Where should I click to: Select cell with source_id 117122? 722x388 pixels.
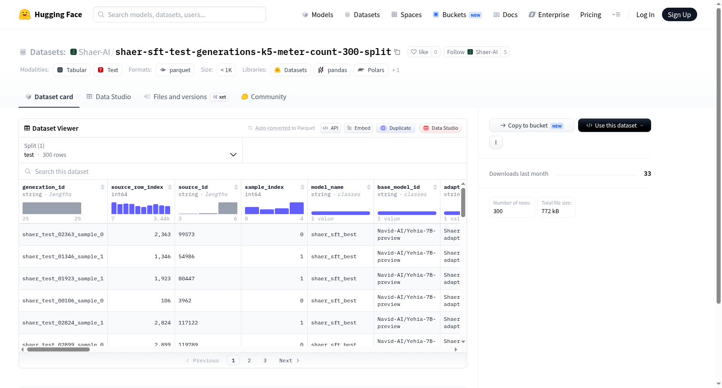pyautogui.click(x=208, y=323)
